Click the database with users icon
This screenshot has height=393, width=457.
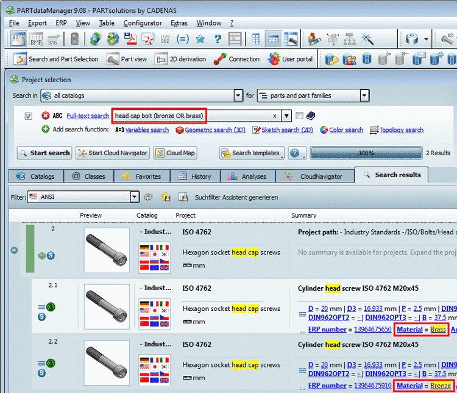pos(350,59)
